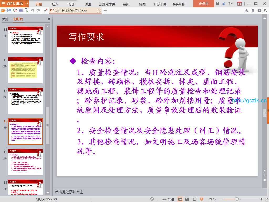Click the zoom slider handle
The image size is (269, 202).
237,199
